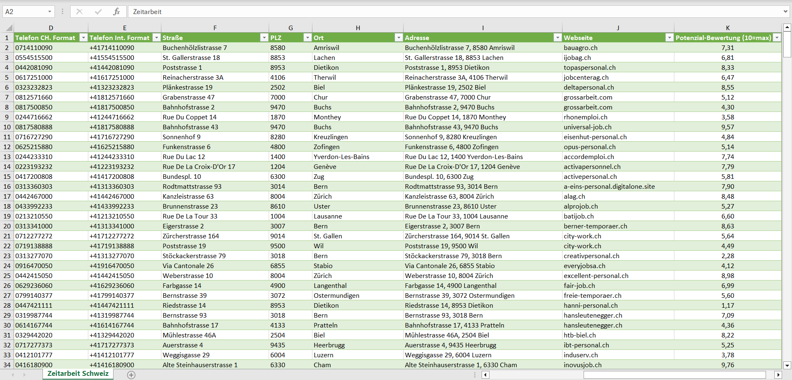Select column K header
The height and width of the screenshot is (380, 792).
pos(728,28)
